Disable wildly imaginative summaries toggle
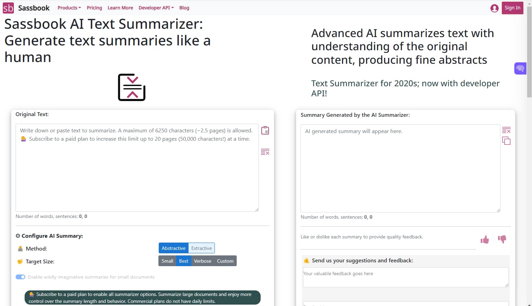The image size is (532, 306). (20, 277)
